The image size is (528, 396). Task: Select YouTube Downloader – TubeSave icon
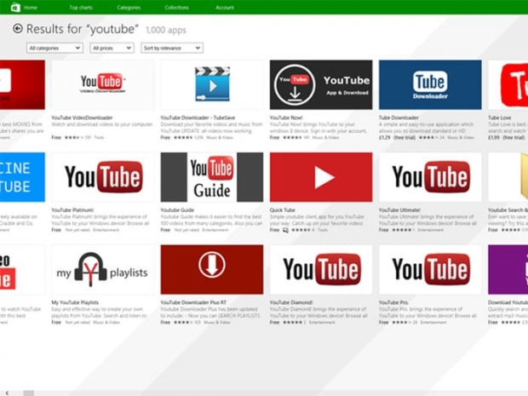click(211, 84)
